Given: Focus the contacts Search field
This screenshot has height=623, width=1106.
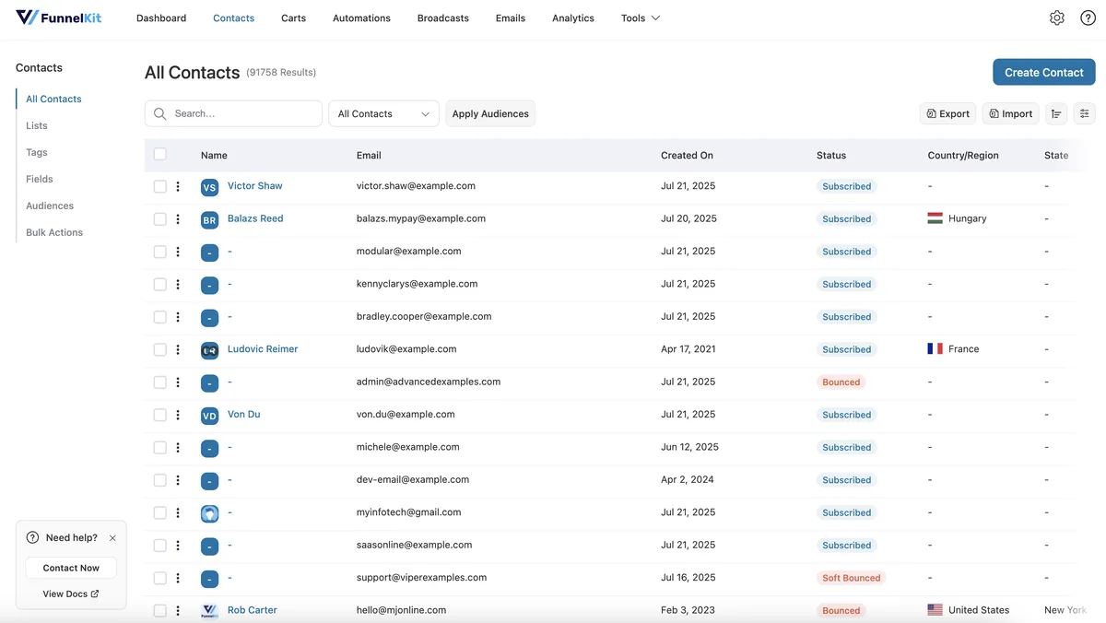Looking at the screenshot, I should click(x=233, y=113).
